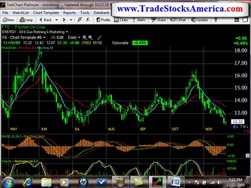Click the FTO - Frontier Oil Corp title
The image size is (251, 188).
(x=23, y=27)
